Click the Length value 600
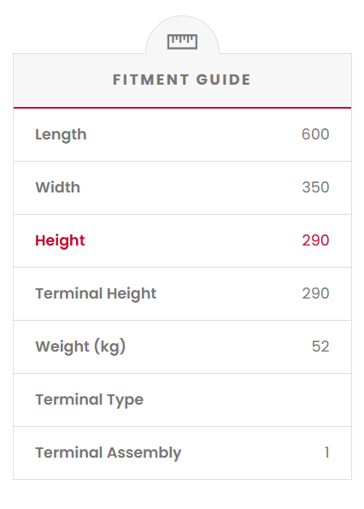Viewport: 364px width, 509px height. pos(315,134)
